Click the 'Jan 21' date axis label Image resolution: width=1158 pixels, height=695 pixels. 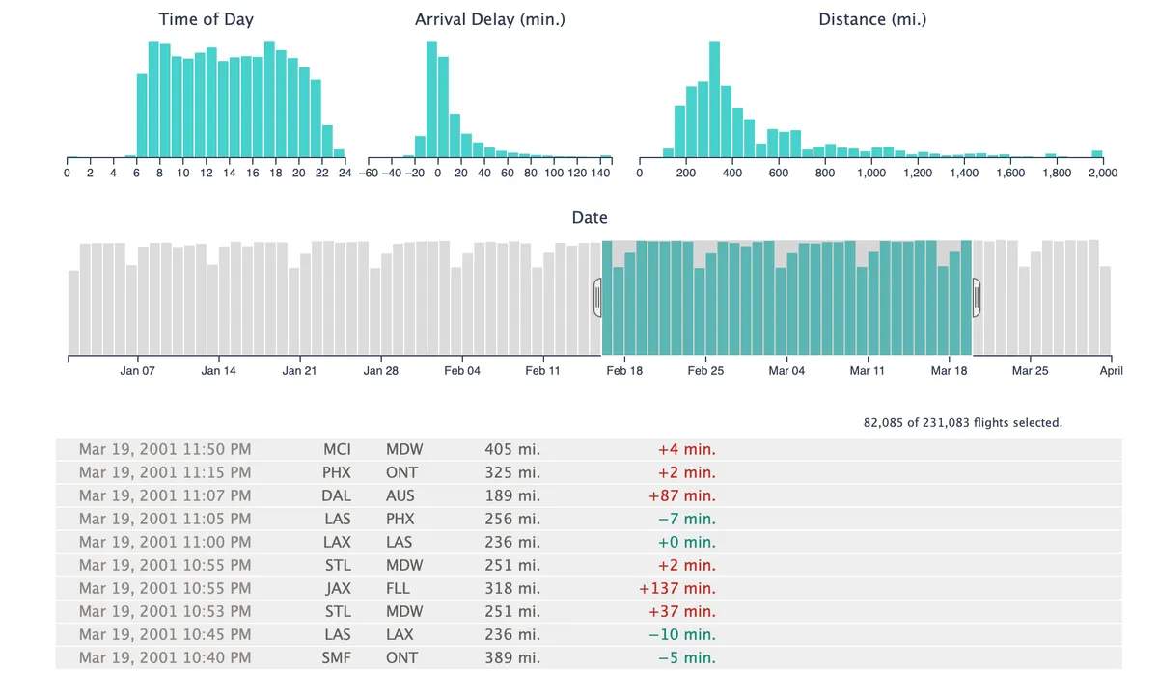tap(299, 371)
